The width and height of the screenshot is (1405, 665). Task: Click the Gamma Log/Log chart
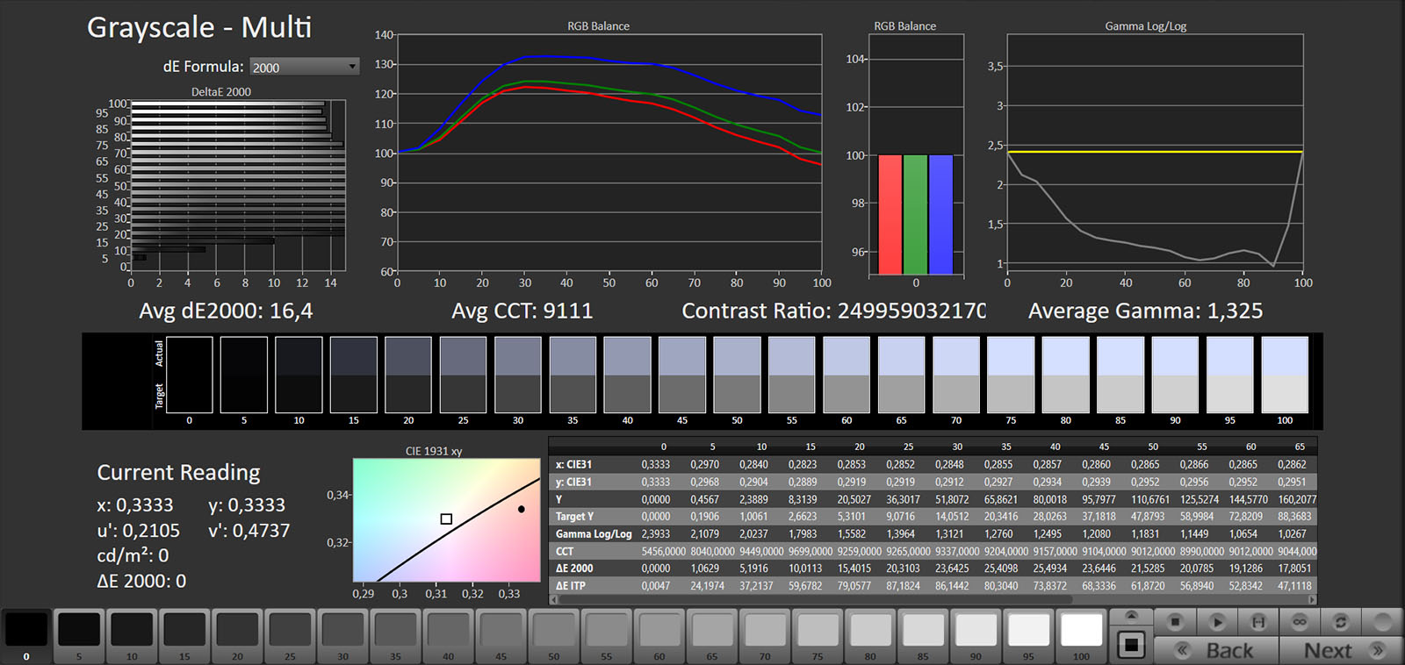[x=1154, y=154]
